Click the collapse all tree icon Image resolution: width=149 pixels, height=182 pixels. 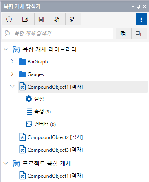click(138, 34)
